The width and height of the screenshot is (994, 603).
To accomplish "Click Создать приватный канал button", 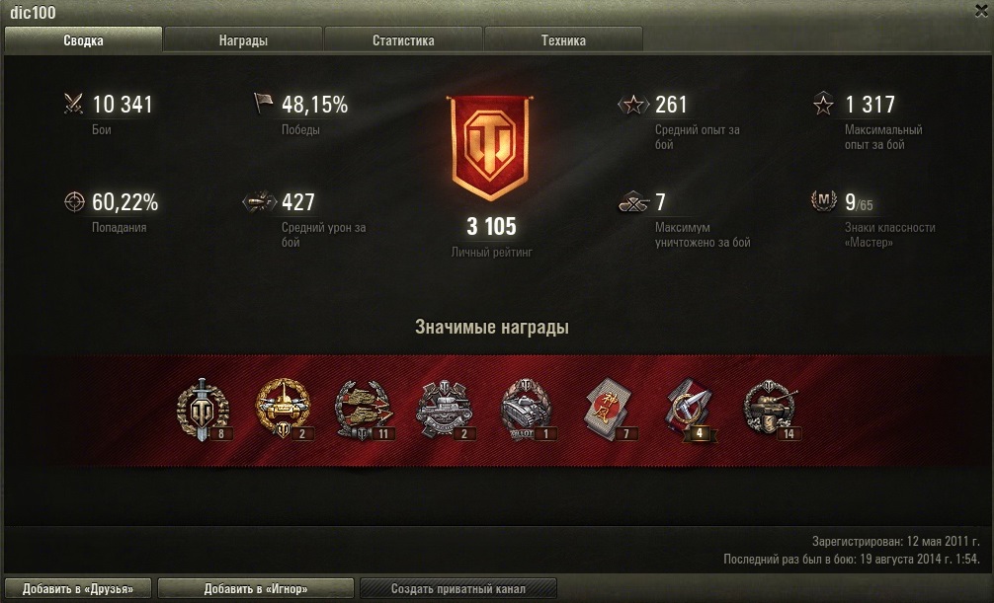I will (457, 588).
